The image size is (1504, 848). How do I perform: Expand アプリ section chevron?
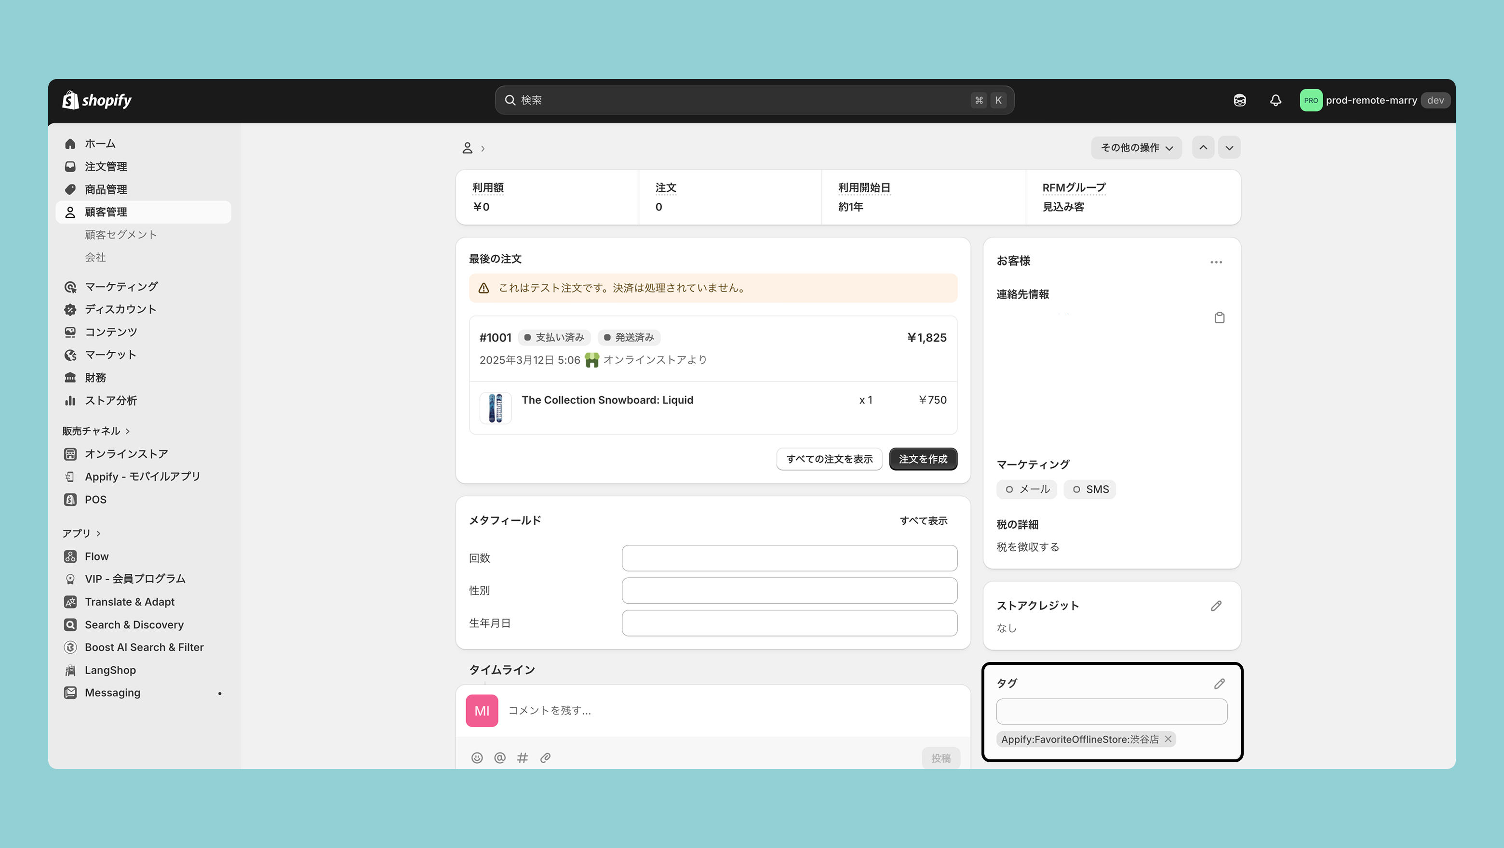99,533
